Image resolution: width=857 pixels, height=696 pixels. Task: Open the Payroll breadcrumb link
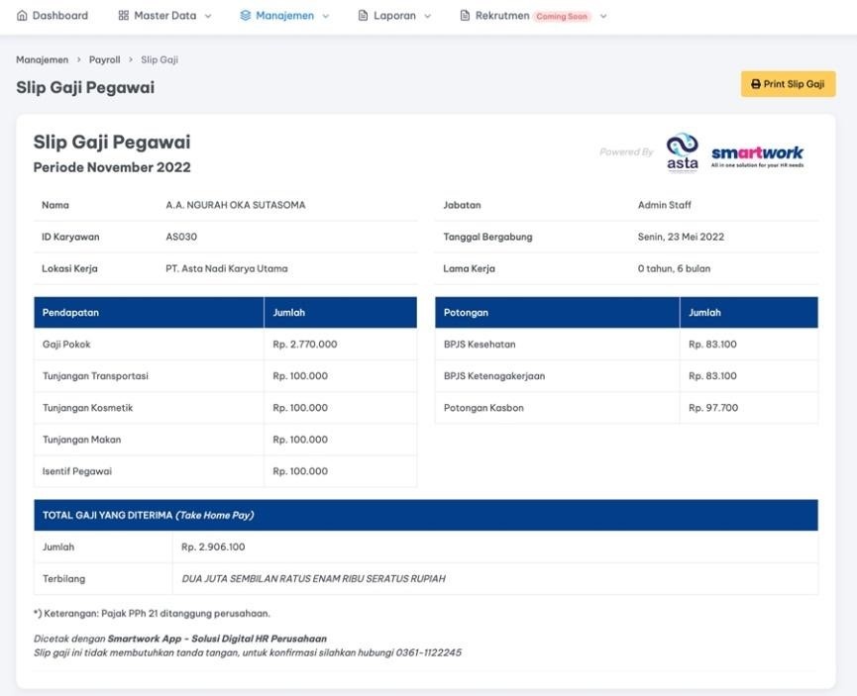click(x=104, y=59)
